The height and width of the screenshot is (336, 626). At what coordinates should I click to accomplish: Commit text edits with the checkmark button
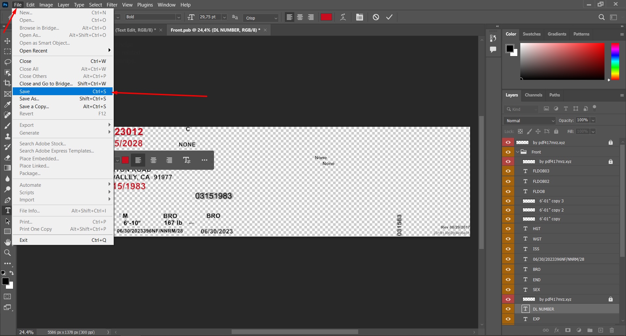pos(389,17)
